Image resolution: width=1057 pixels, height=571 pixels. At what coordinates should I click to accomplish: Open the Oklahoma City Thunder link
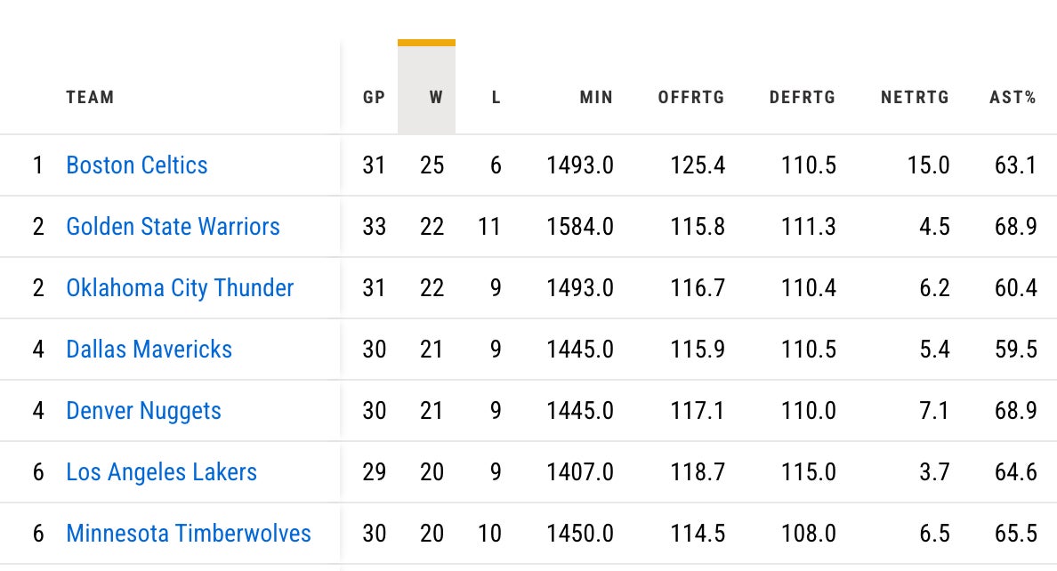180,288
